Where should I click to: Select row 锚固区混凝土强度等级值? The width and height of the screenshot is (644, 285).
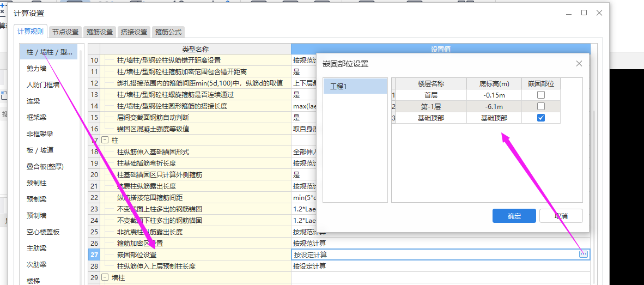pyautogui.click(x=196, y=129)
